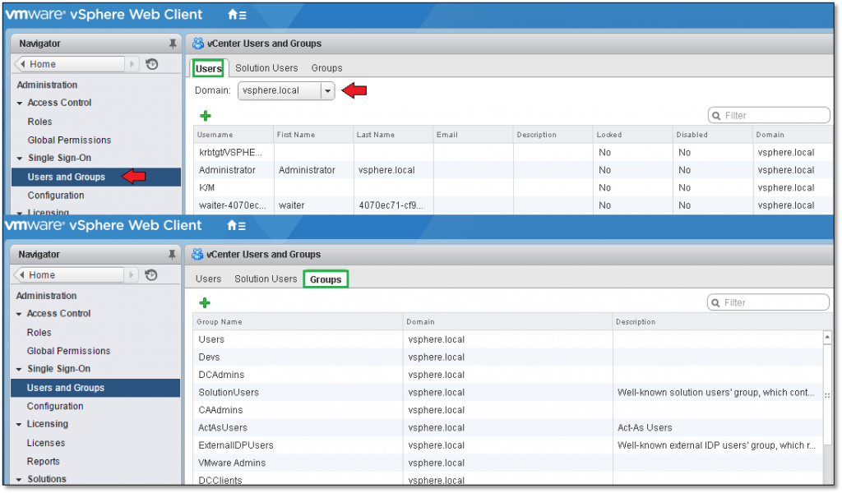Sort users by the Email column header
This screenshot has height=493, width=842.
tap(473, 135)
